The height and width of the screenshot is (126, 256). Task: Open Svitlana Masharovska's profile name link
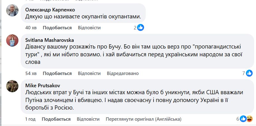pyautogui.click(x=49, y=40)
